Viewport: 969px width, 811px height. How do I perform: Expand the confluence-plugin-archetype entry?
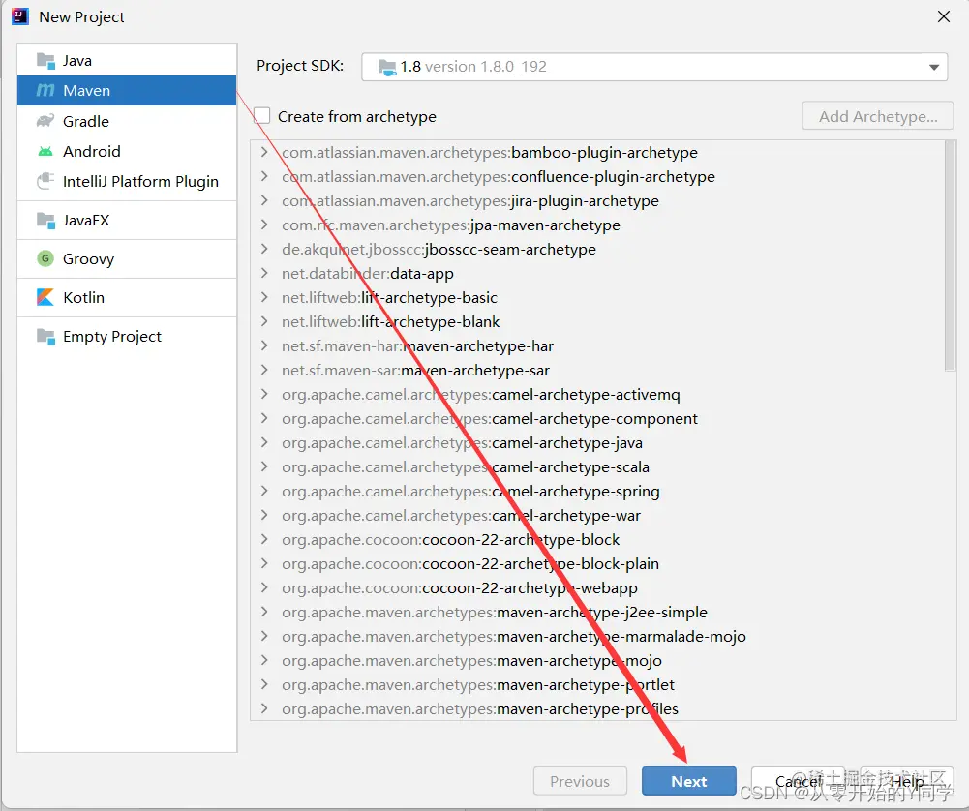coord(264,176)
